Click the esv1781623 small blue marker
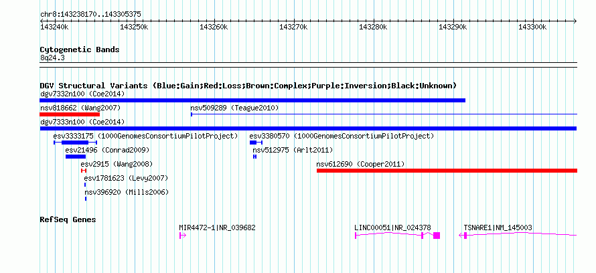Viewport: 596px width, 273px height. [x=85, y=185]
